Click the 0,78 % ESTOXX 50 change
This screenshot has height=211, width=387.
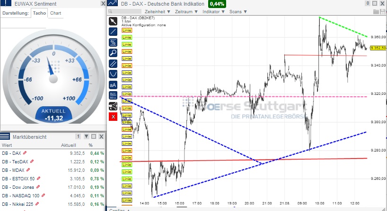tap(97, 179)
